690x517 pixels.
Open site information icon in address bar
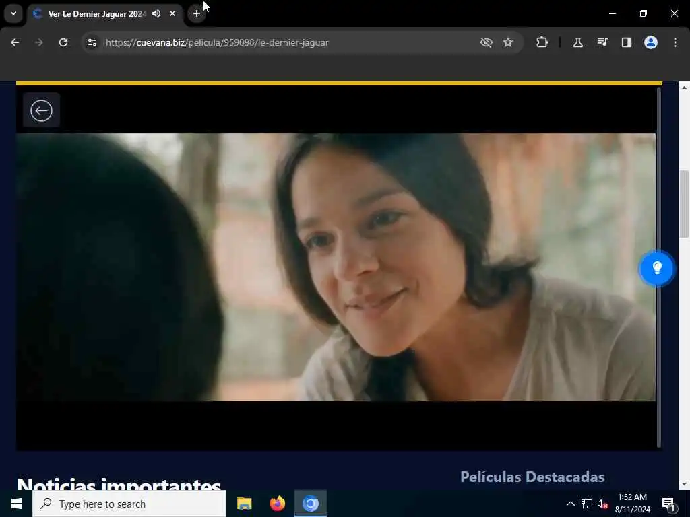pos(92,42)
